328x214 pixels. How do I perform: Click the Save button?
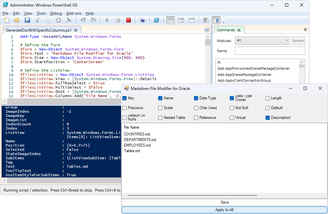(225, 202)
